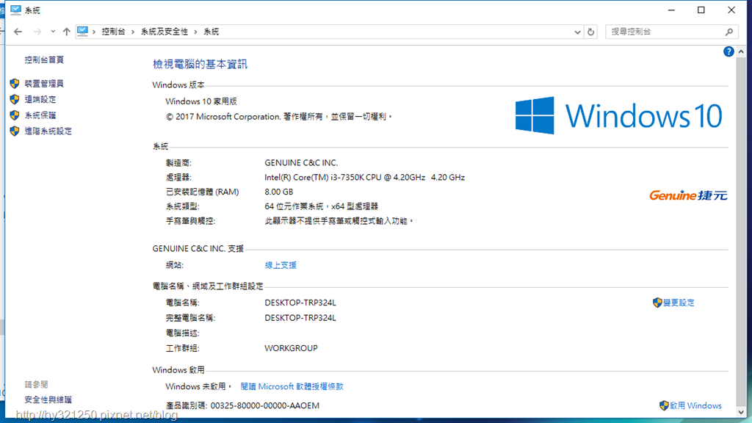Expand the chevron after 系統及安全性
752x423 pixels.
pos(195,32)
